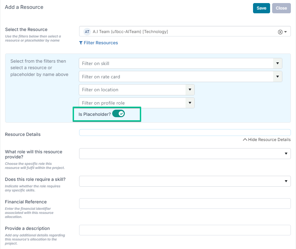Image resolution: width=296 pixels, height=249 pixels.
Task: Collapse details via Hide Resource Details
Action: pos(267,140)
